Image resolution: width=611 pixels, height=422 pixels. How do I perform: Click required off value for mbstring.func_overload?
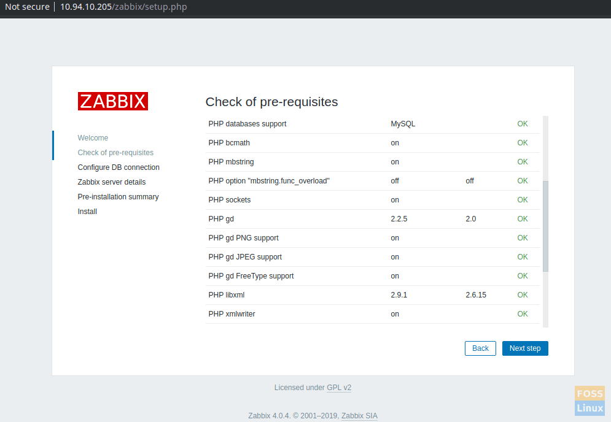coord(470,181)
